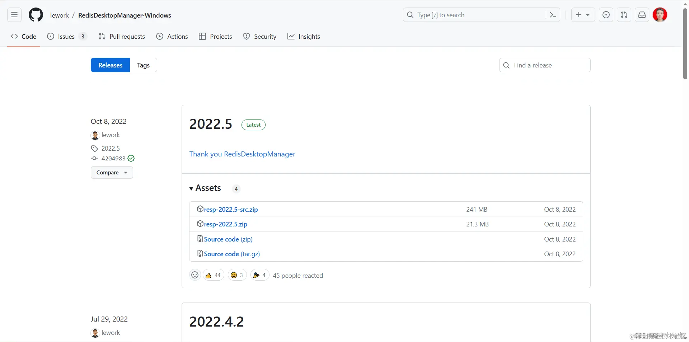Toggle the hooray reaction (4)

260,275
